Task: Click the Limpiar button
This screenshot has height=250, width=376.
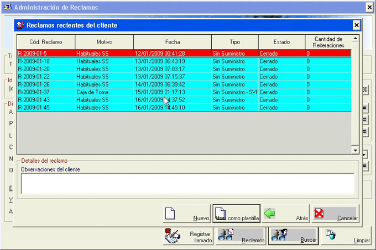Action: [x=346, y=236]
